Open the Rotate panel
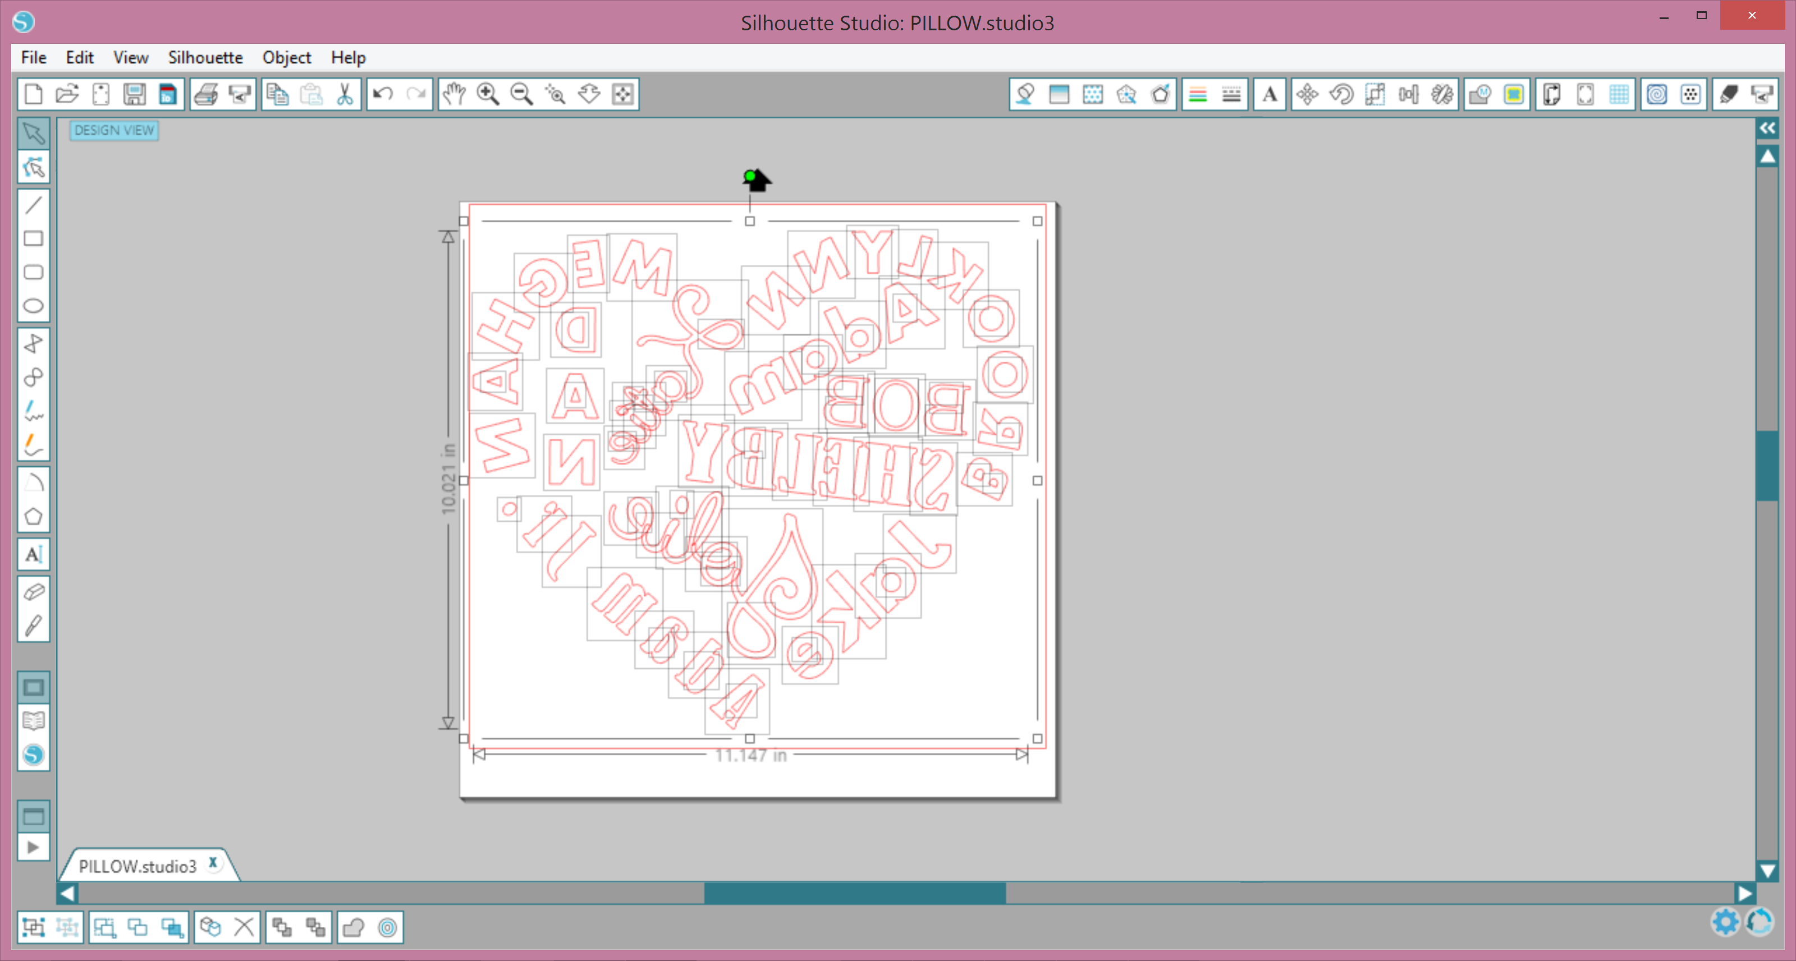 pyautogui.click(x=1341, y=94)
